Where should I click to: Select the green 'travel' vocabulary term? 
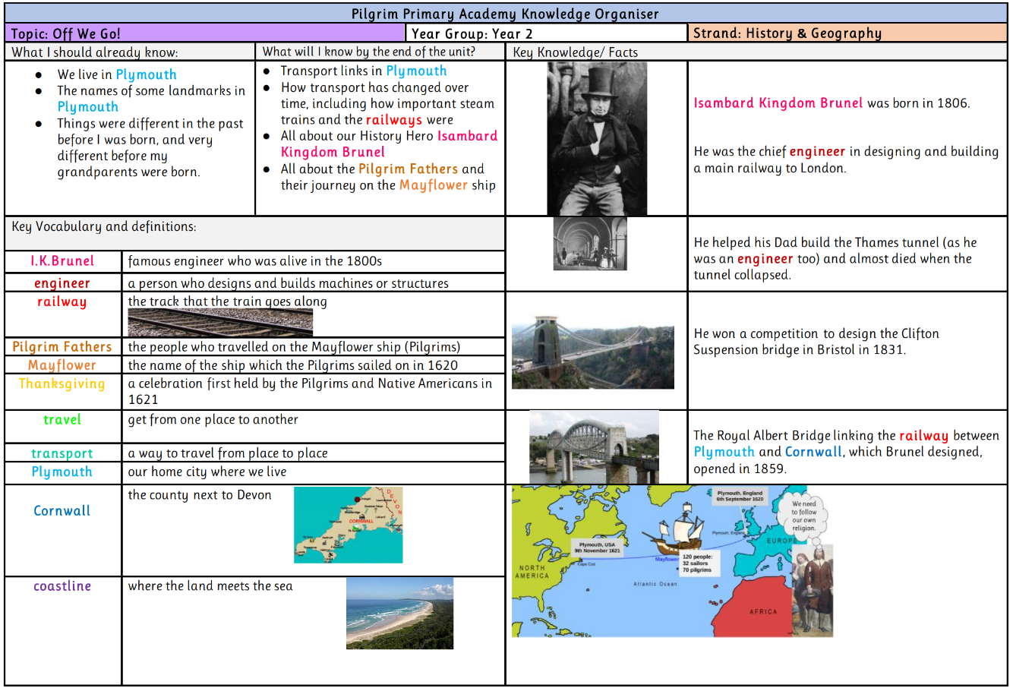tap(62, 420)
